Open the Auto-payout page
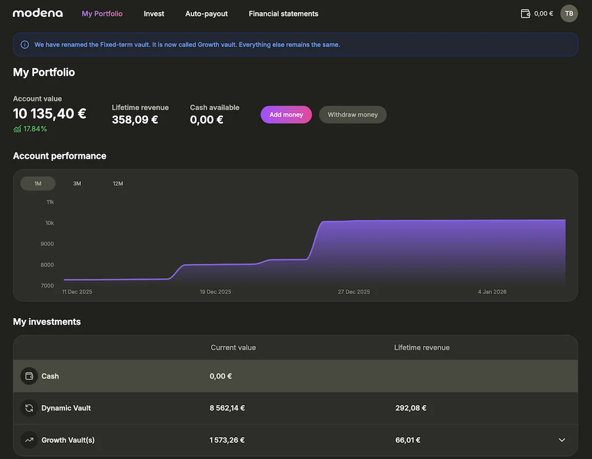This screenshot has height=459, width=592. pos(206,13)
